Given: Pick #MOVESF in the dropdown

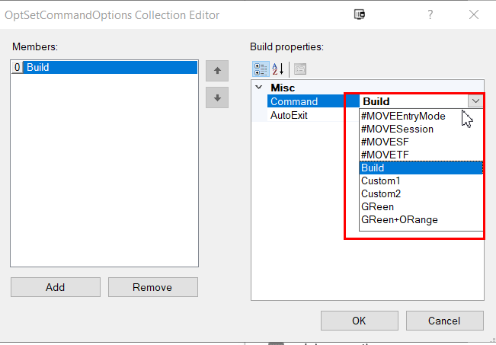Looking at the screenshot, I should (385, 142).
